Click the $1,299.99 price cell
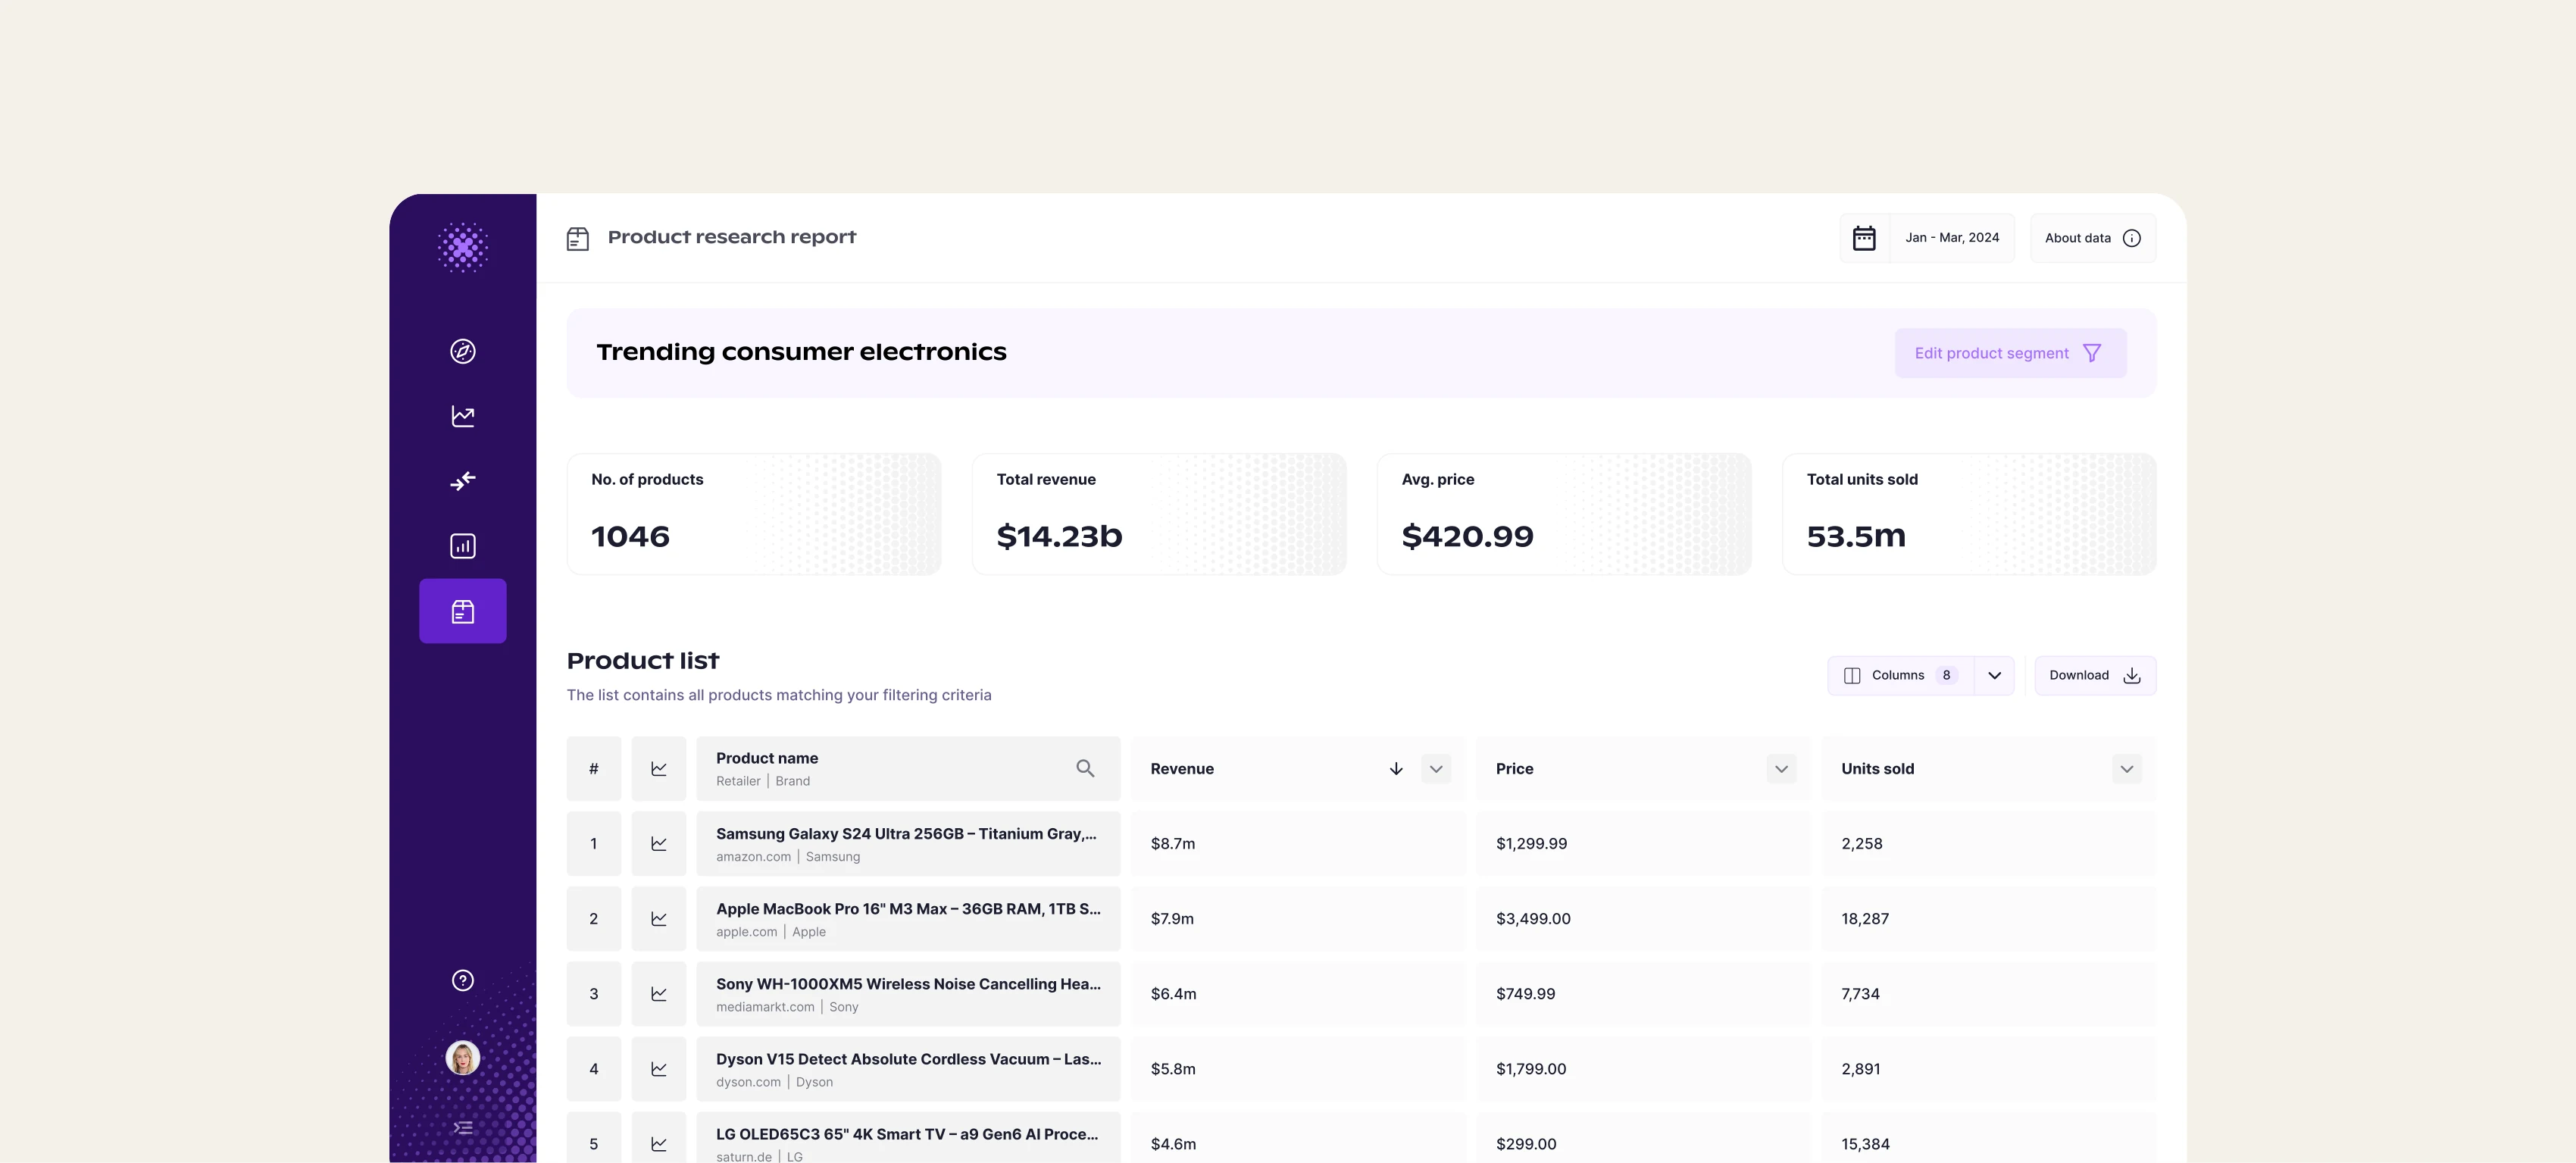2576x1163 pixels. pos(1643,844)
